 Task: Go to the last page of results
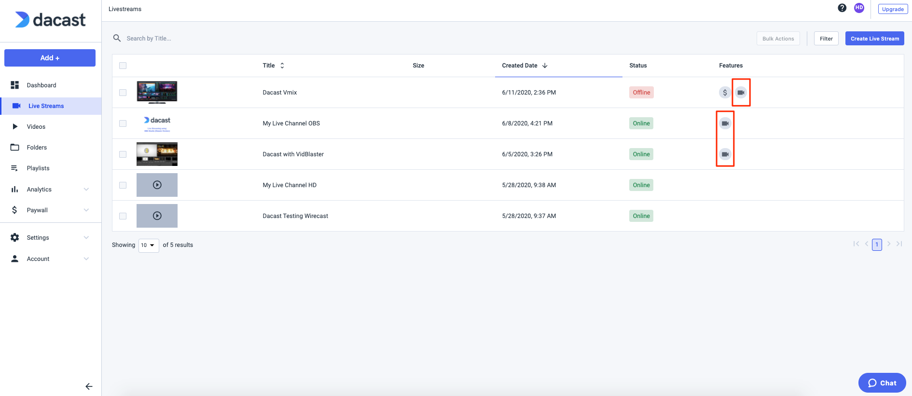[x=899, y=244]
